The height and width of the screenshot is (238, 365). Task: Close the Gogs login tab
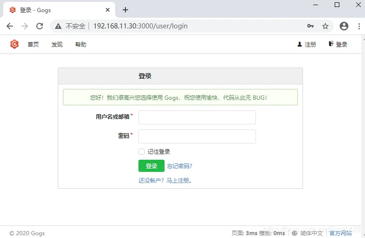(108, 10)
